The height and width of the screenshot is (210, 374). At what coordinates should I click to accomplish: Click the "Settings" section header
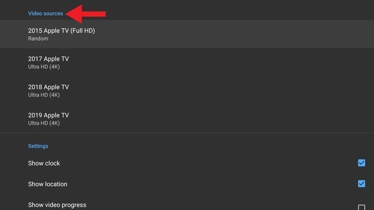coord(38,146)
